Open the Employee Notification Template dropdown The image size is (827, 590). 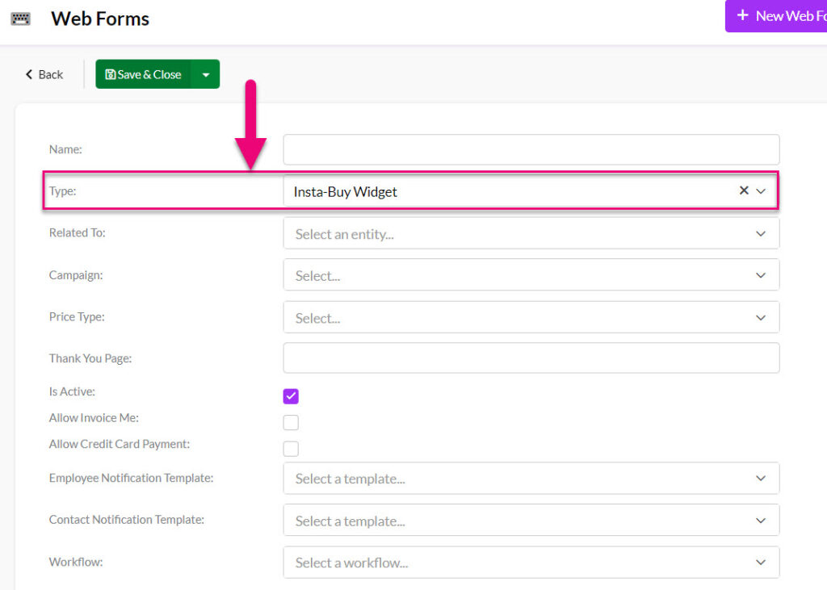[531, 479]
